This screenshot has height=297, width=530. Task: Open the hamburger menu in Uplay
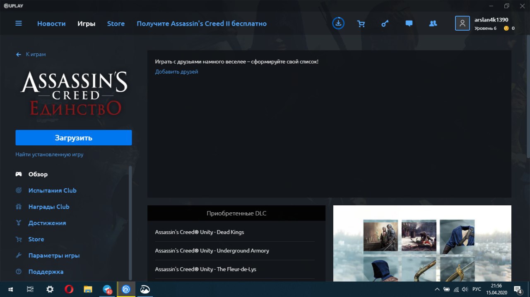pos(19,24)
